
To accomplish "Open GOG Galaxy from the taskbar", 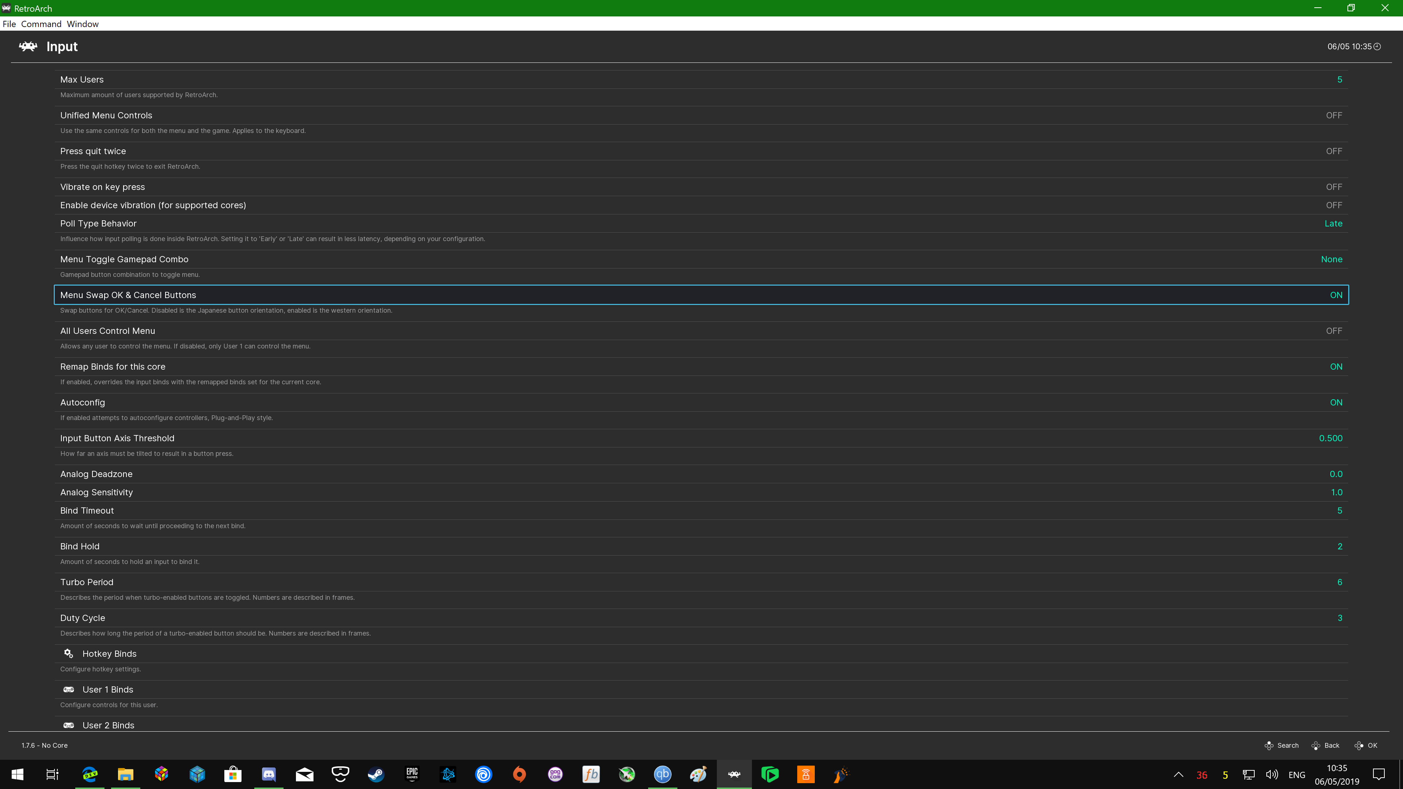I will click(555, 774).
